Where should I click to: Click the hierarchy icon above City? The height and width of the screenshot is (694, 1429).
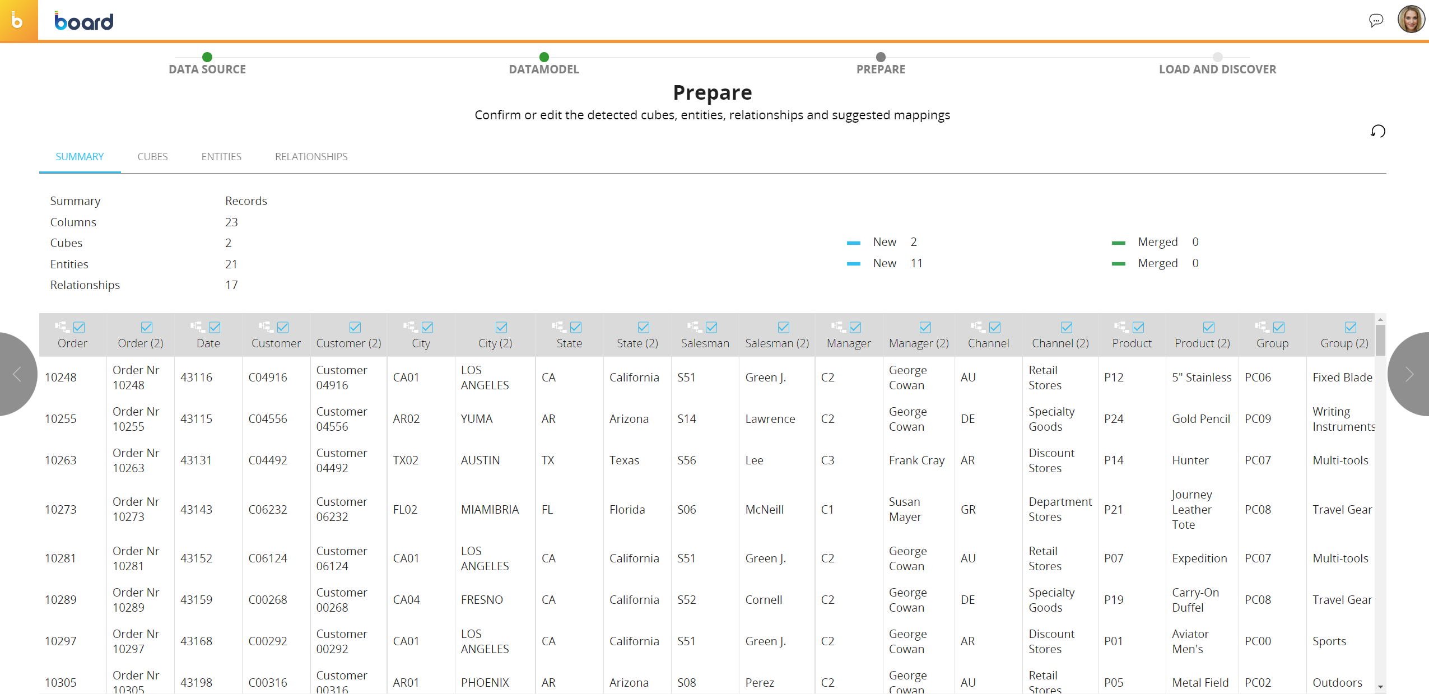[410, 327]
